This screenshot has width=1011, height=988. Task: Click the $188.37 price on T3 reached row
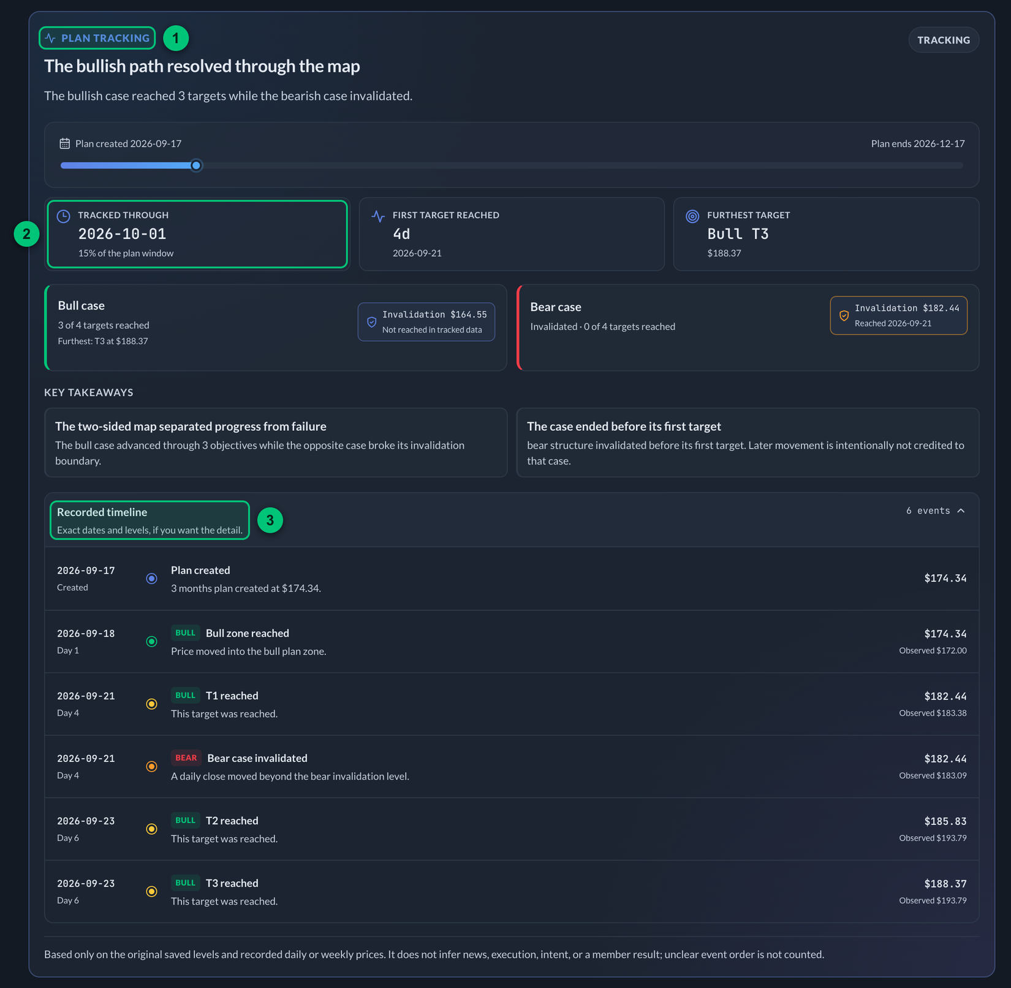(945, 883)
